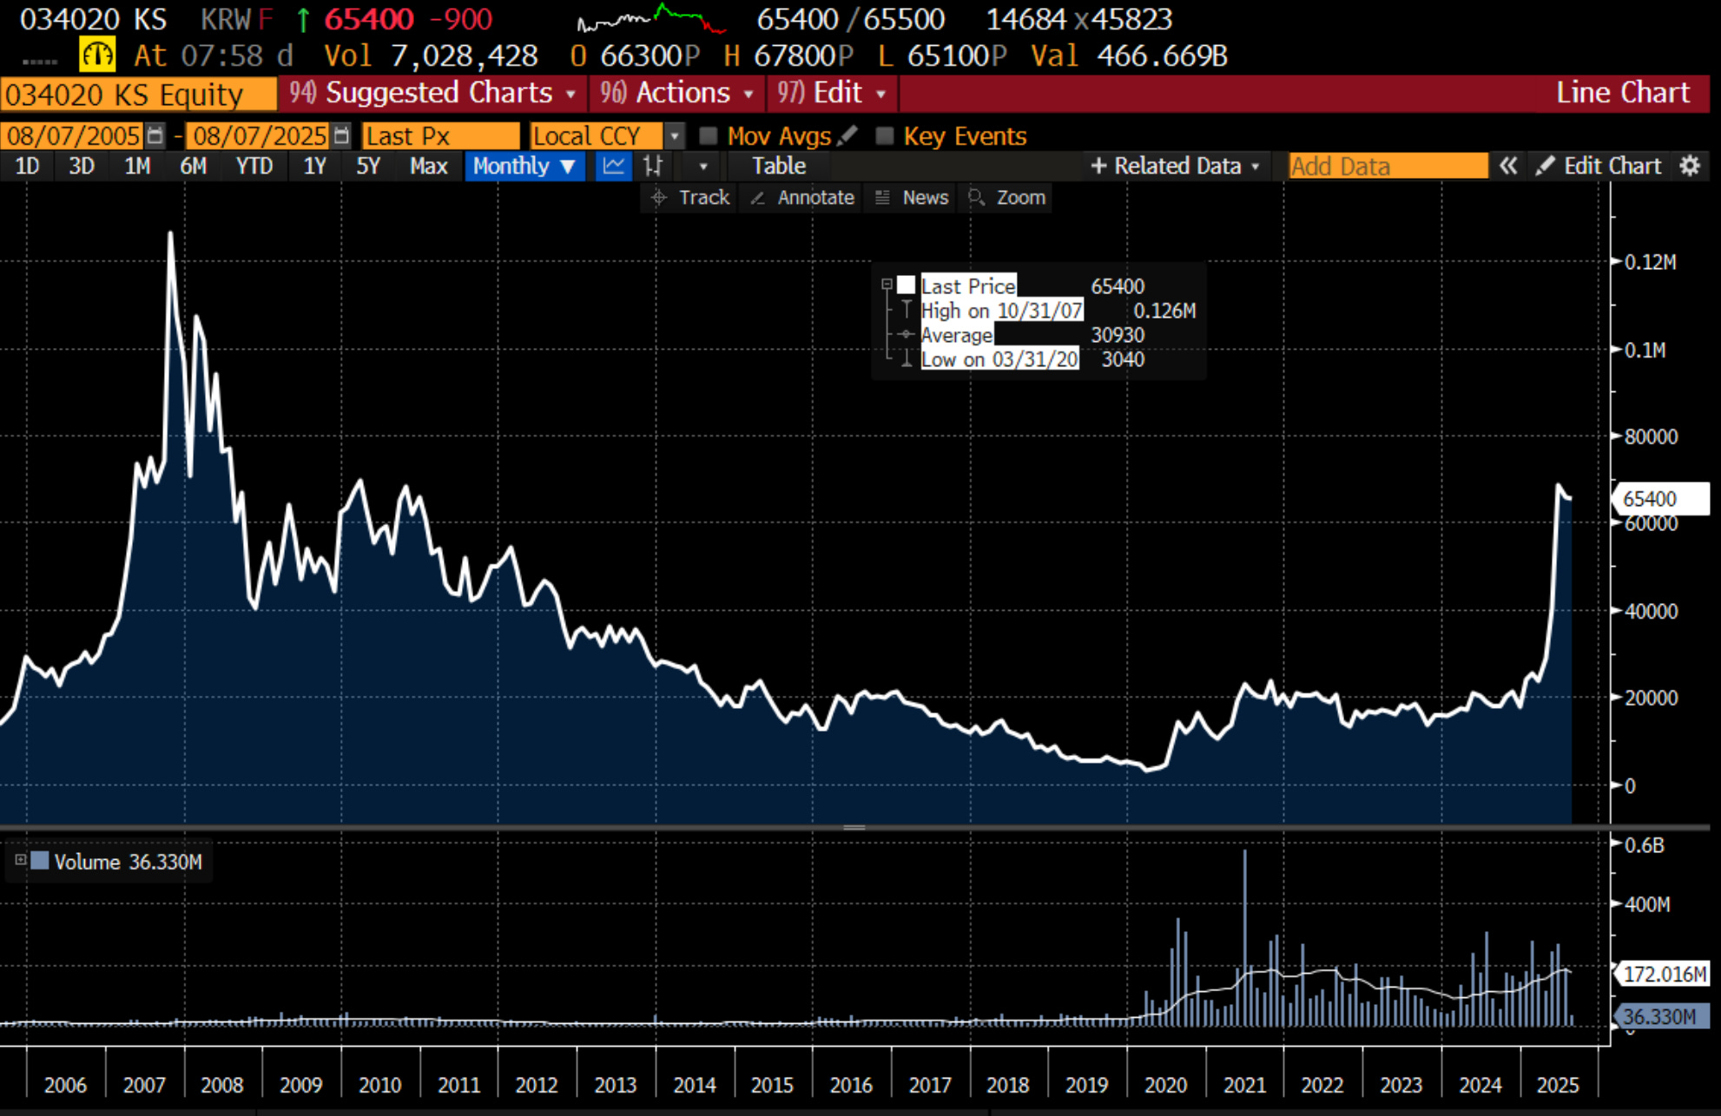Click the Edit Chart button
Screen dimensions: 1721x1116
point(1600,166)
